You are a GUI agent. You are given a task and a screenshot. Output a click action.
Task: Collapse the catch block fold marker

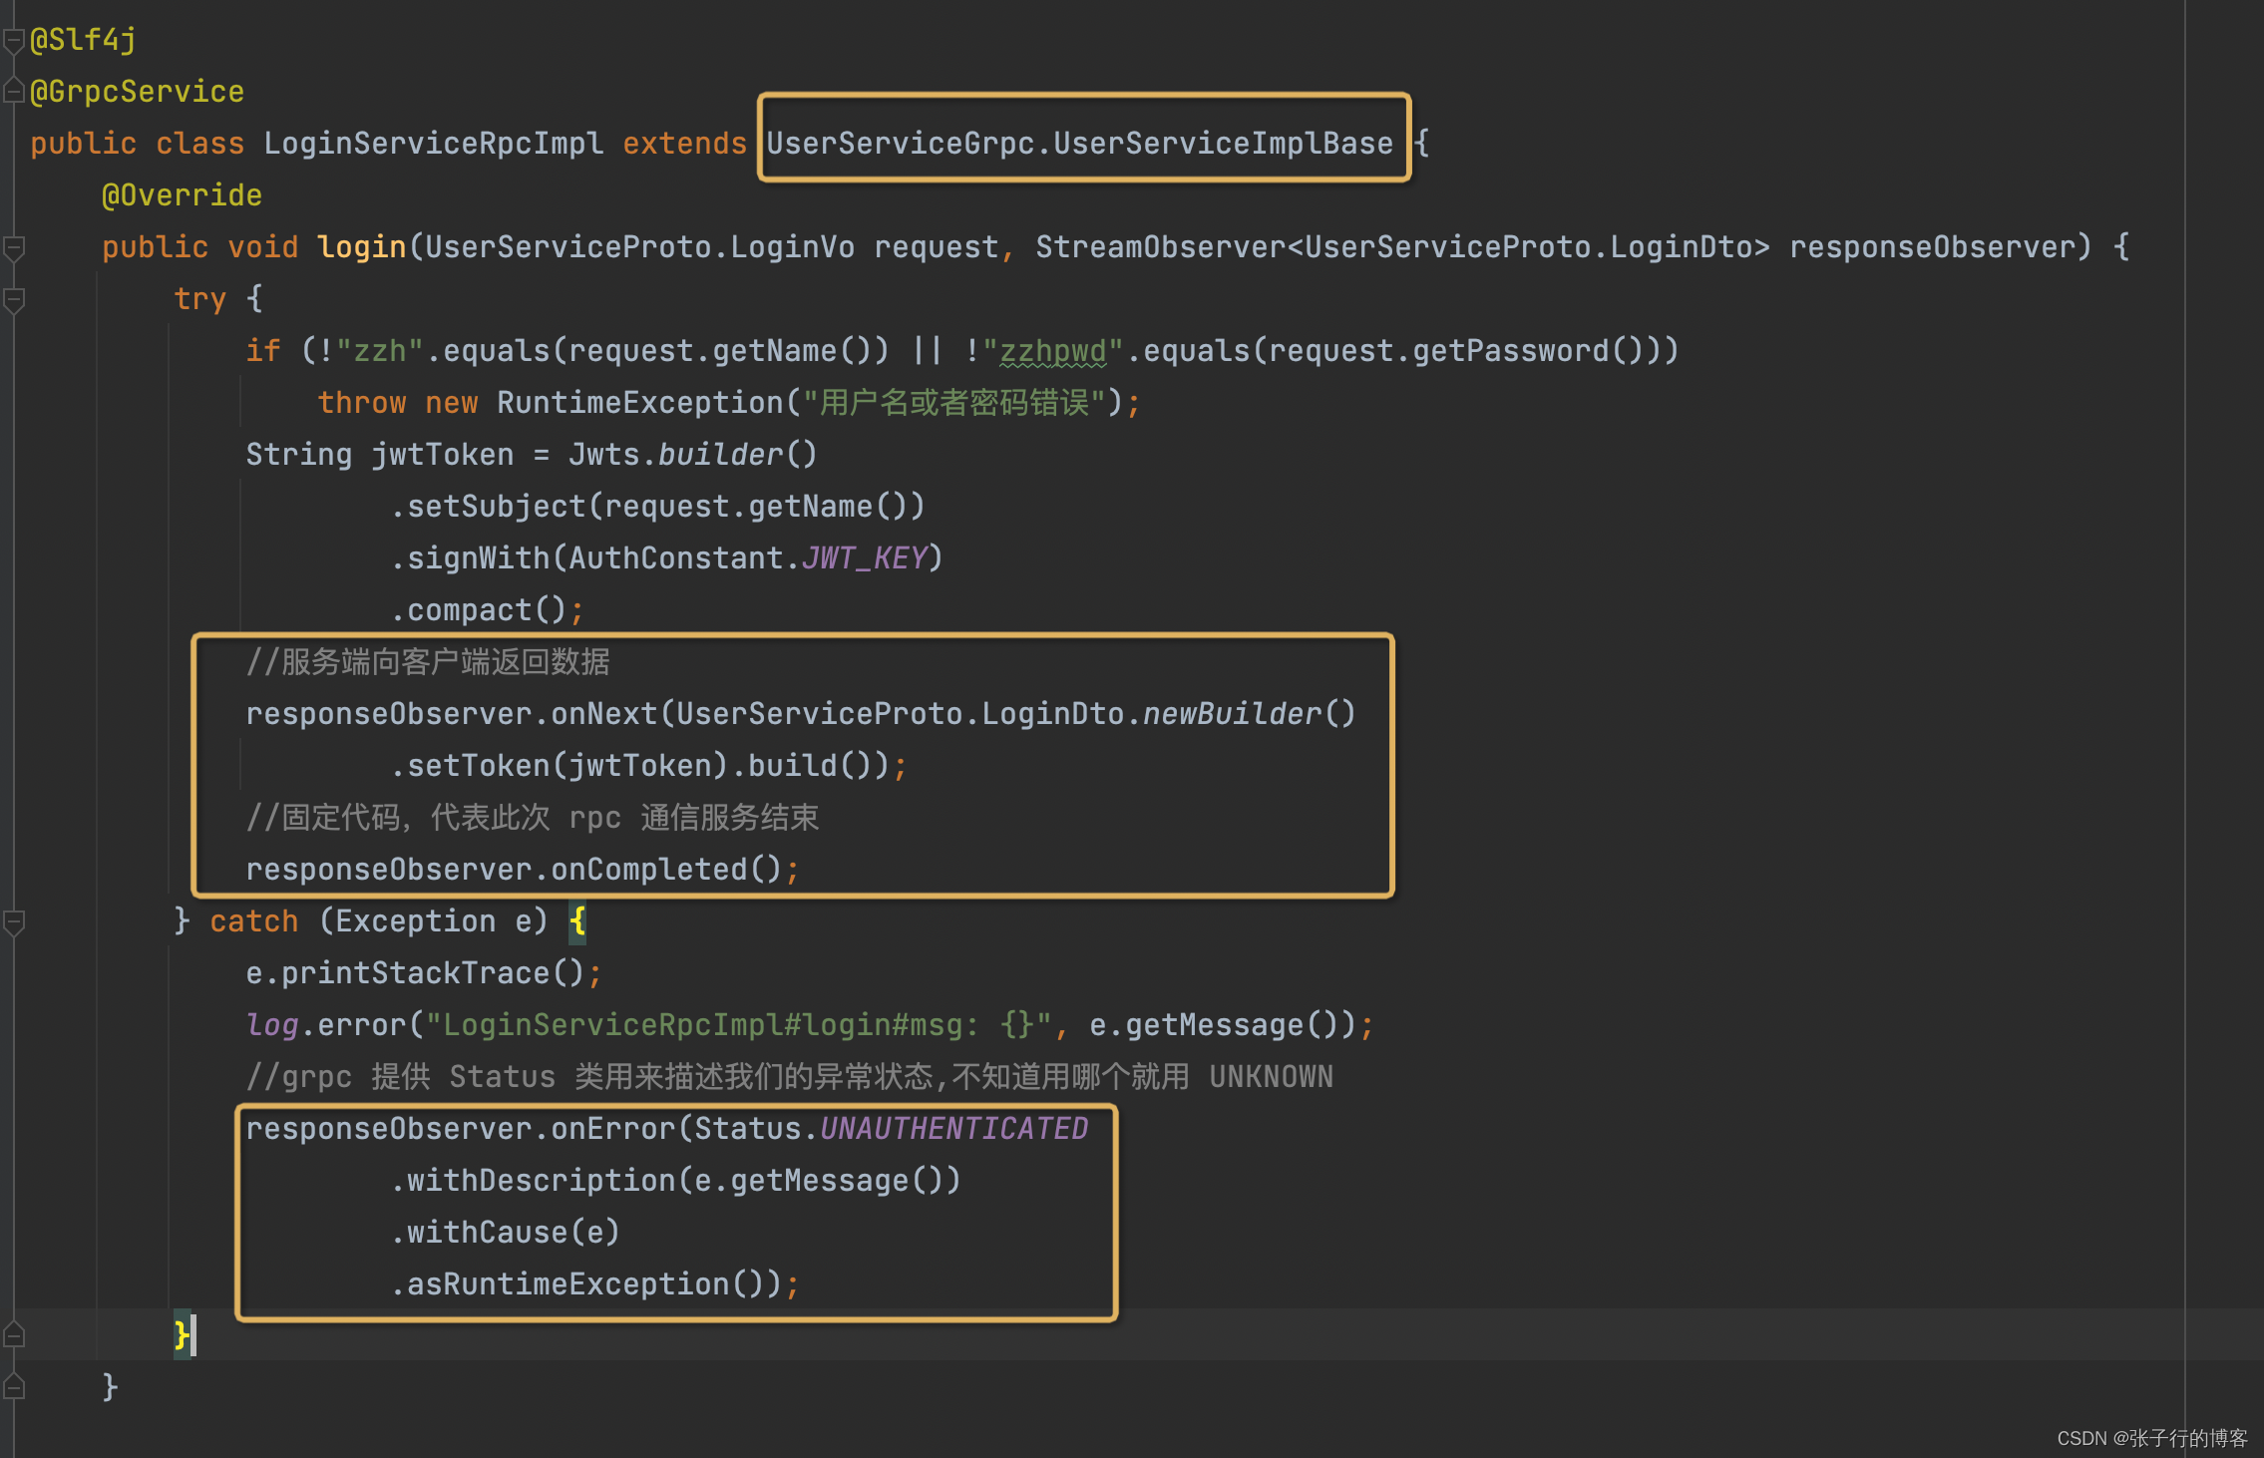coord(13,921)
